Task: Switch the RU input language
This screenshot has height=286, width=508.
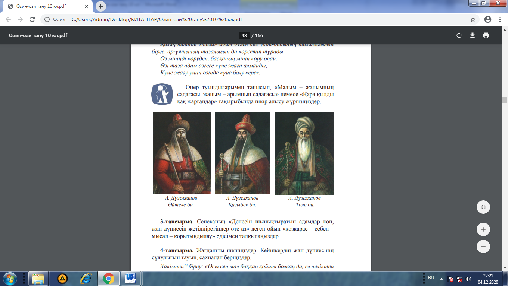Action: pyautogui.click(x=431, y=278)
